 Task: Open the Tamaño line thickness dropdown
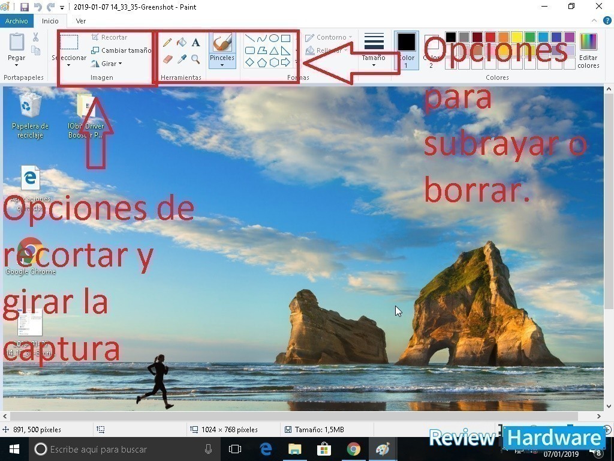coord(374,50)
